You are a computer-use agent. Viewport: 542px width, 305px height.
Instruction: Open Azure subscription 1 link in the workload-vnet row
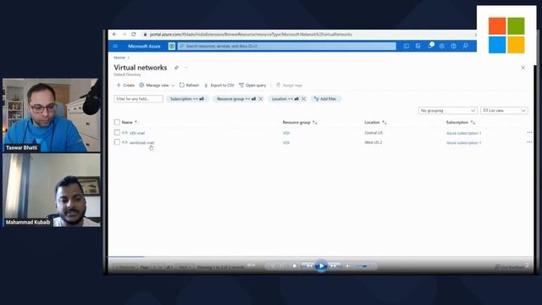click(463, 143)
